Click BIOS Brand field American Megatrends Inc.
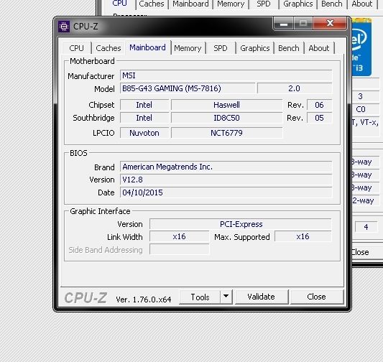The image size is (383, 362). 226,167
